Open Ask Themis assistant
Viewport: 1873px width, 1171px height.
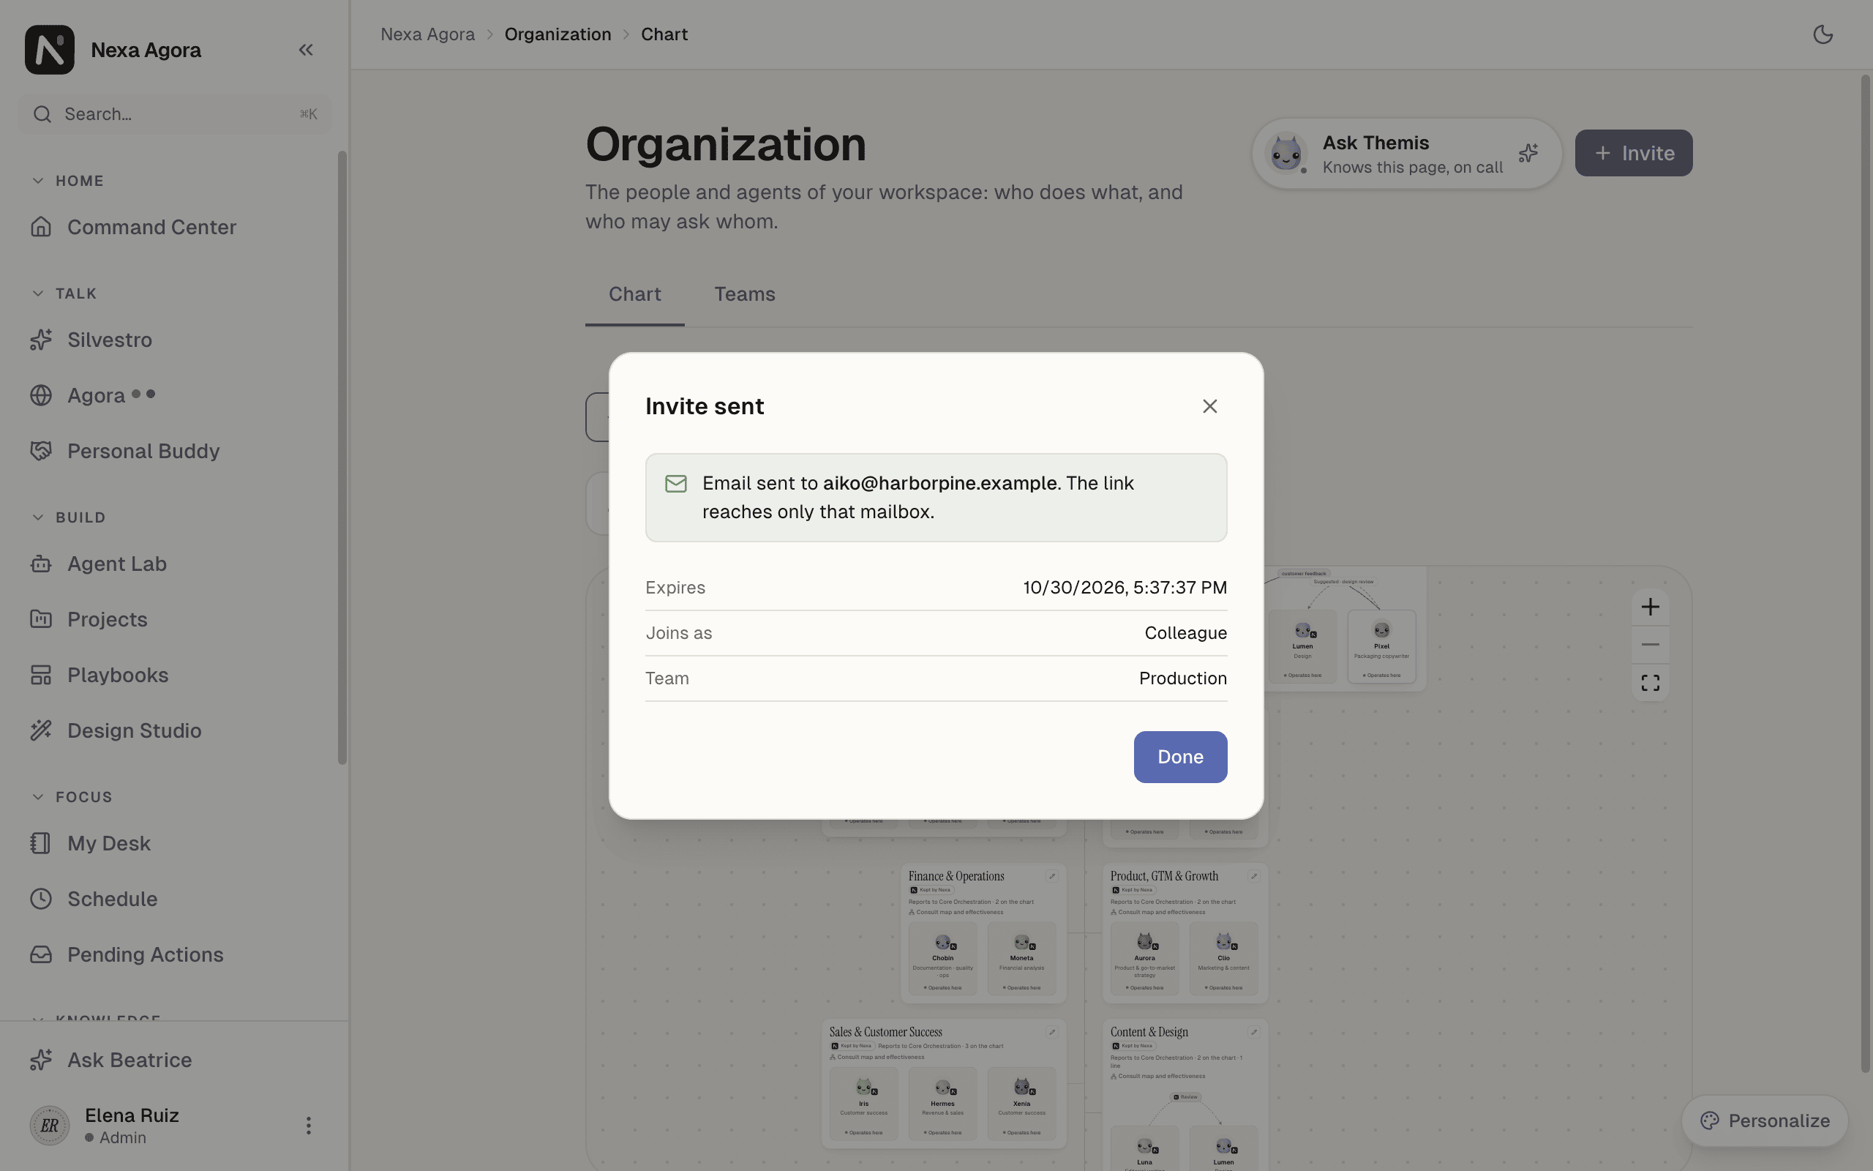(1406, 154)
